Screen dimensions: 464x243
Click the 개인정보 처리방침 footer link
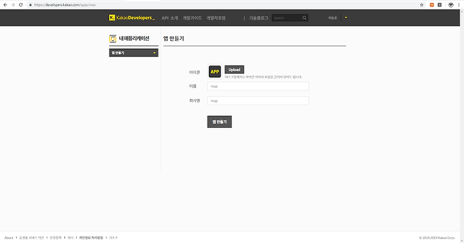tap(91, 238)
